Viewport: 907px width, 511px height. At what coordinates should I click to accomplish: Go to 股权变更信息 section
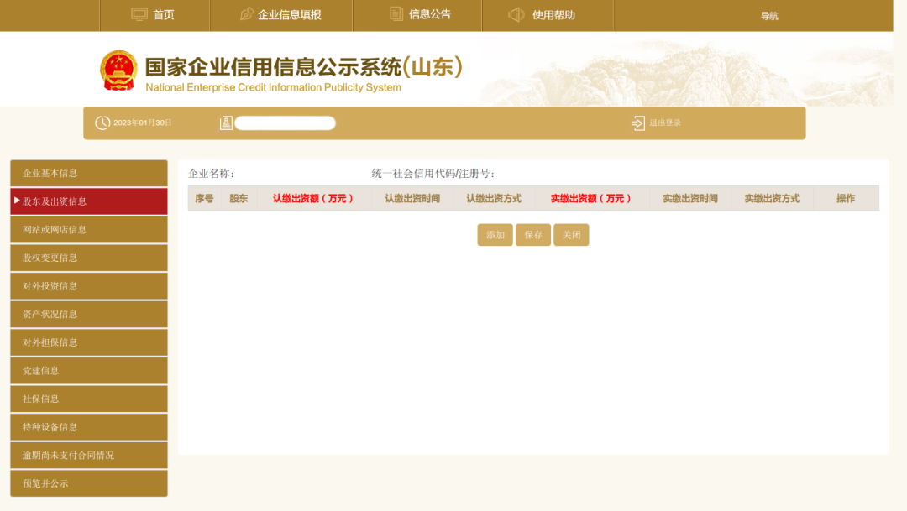pos(89,258)
